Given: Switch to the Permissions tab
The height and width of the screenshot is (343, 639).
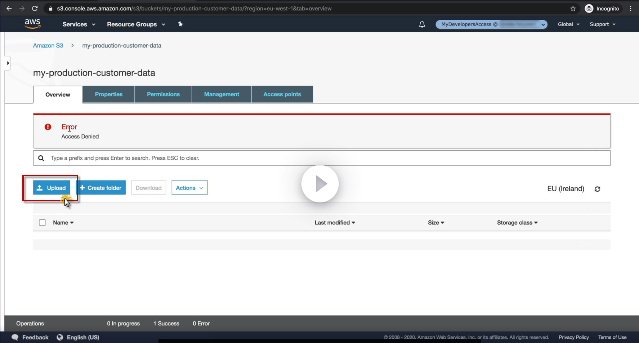Looking at the screenshot, I should [x=163, y=94].
